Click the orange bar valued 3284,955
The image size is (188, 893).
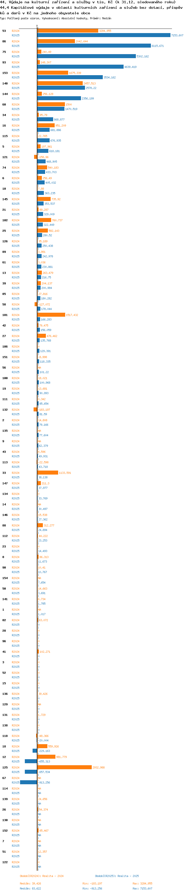pyautogui.click(x=68, y=31)
